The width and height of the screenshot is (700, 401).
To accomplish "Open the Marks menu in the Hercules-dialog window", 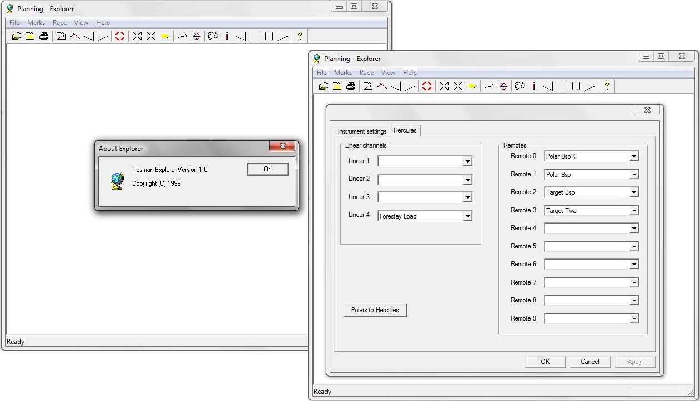I will pyautogui.click(x=343, y=73).
